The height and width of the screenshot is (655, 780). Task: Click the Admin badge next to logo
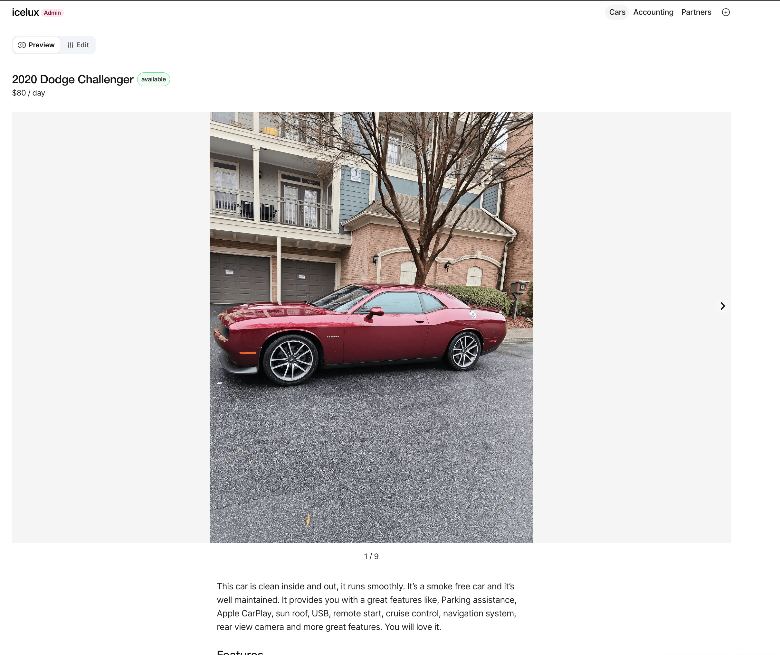point(52,13)
